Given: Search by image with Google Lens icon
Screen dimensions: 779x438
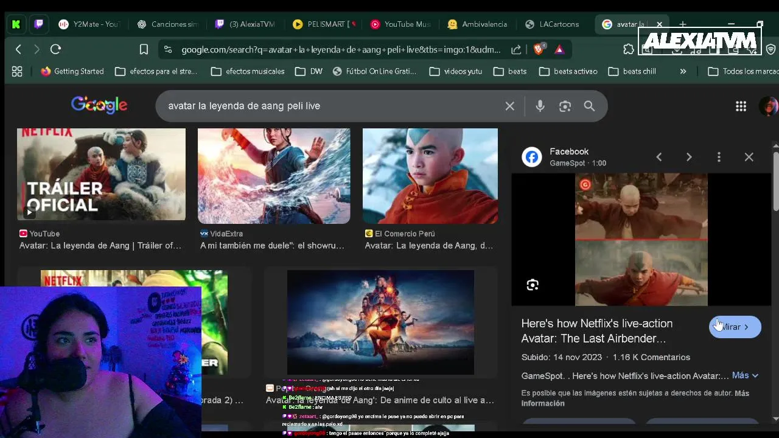Looking at the screenshot, I should pos(565,106).
